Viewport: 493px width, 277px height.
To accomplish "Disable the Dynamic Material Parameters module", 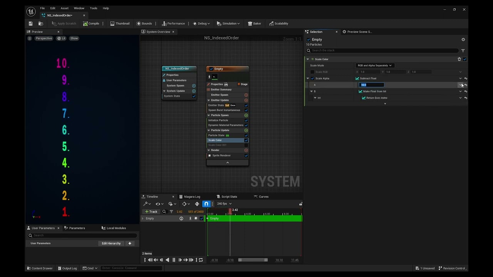I will [246, 125].
